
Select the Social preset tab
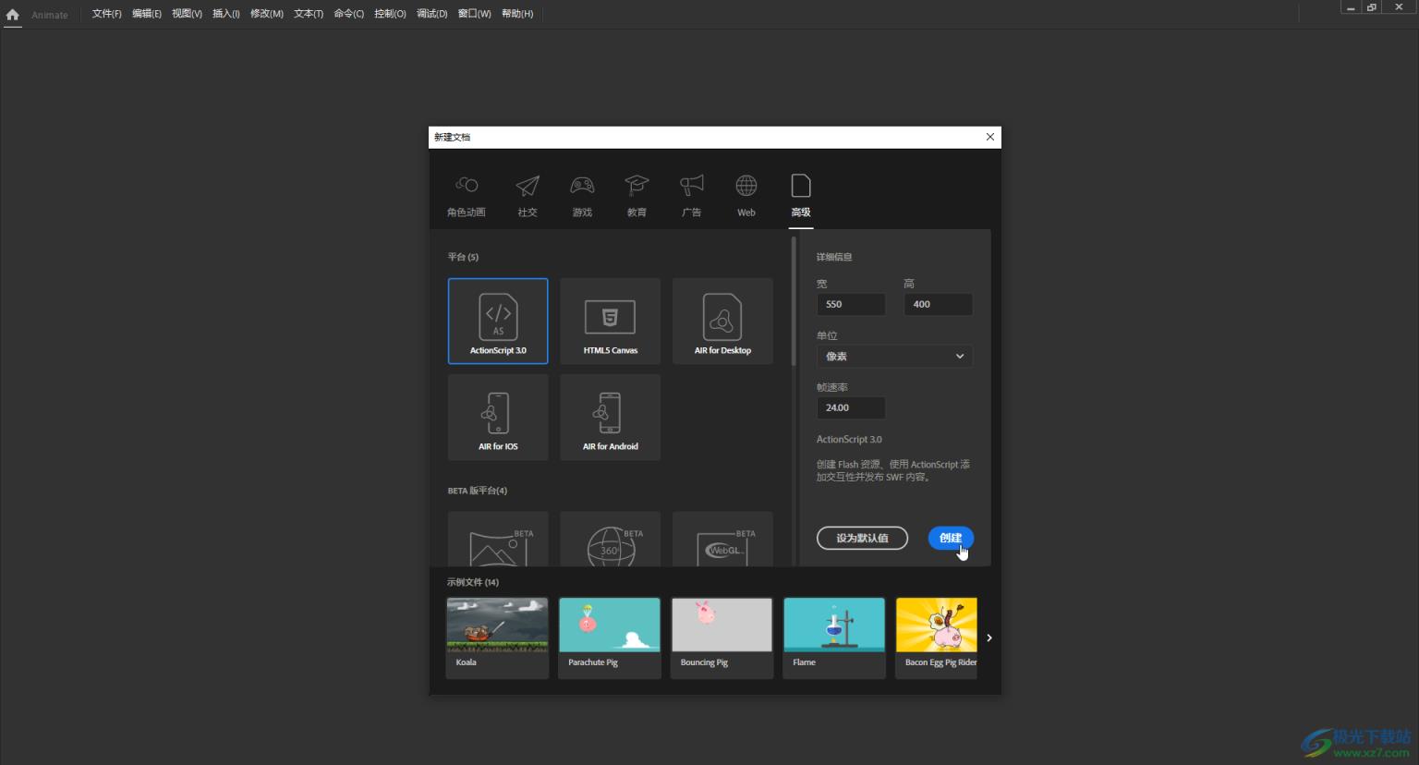tap(528, 197)
